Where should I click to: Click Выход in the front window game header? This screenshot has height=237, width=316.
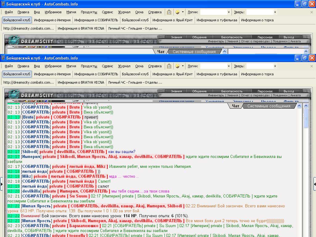[289, 91]
